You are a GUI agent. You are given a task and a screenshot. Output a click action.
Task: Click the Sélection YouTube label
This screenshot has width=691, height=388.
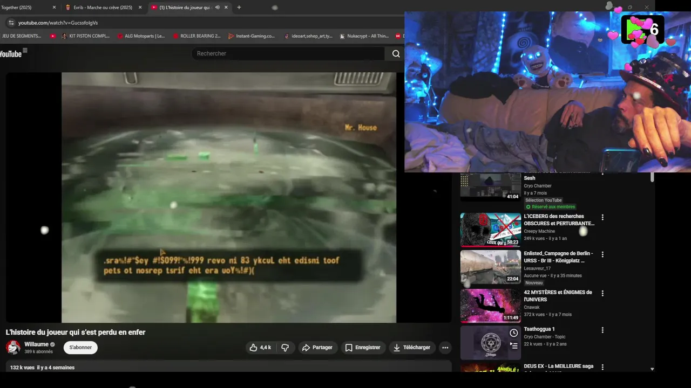[x=544, y=200]
